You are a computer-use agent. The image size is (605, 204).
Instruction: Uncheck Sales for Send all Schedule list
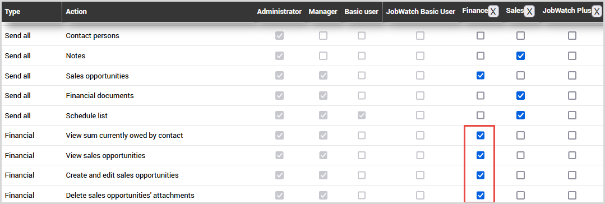tap(520, 115)
